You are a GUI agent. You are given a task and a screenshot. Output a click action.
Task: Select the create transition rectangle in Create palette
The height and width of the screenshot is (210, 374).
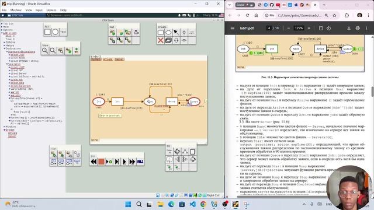coord(161,33)
